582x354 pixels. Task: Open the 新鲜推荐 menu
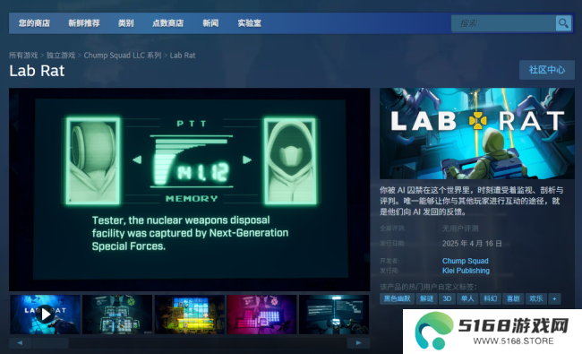pyautogui.click(x=84, y=23)
